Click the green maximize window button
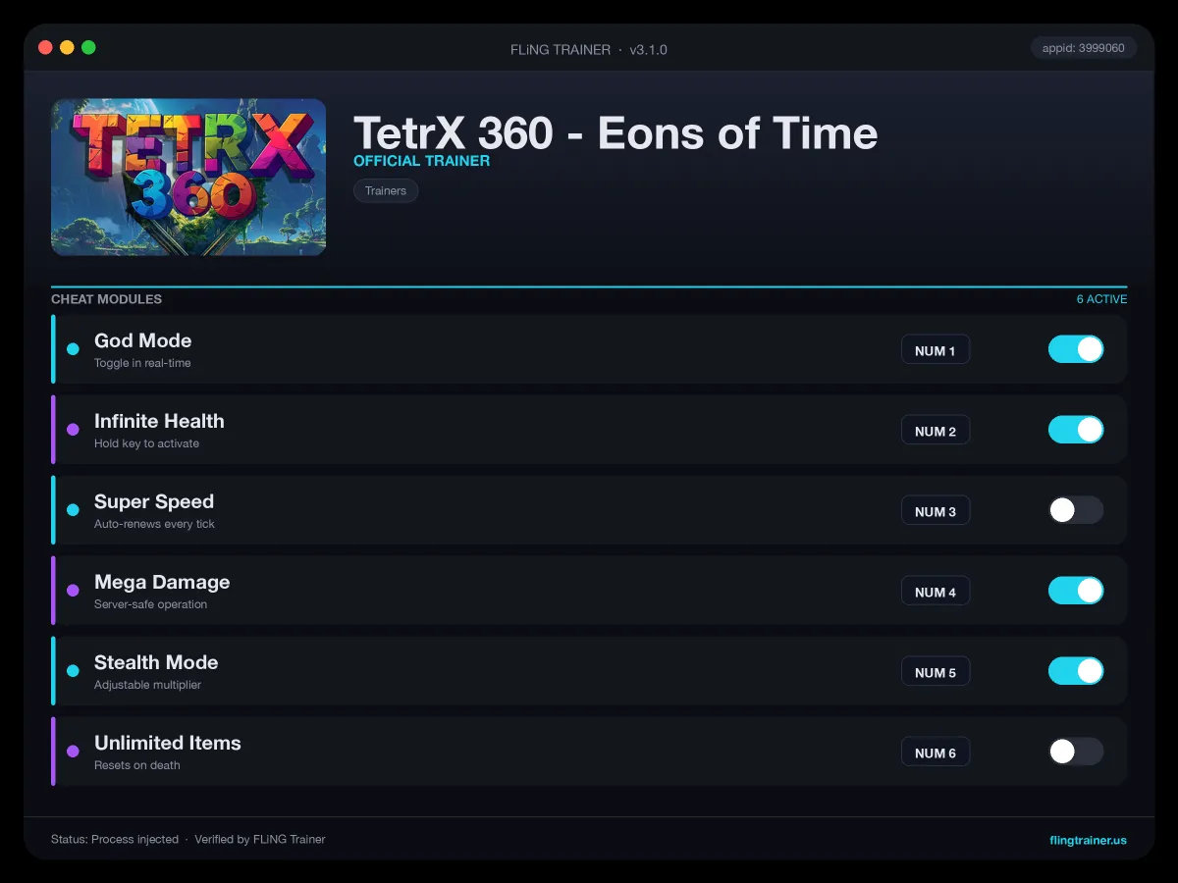 pos(88,47)
